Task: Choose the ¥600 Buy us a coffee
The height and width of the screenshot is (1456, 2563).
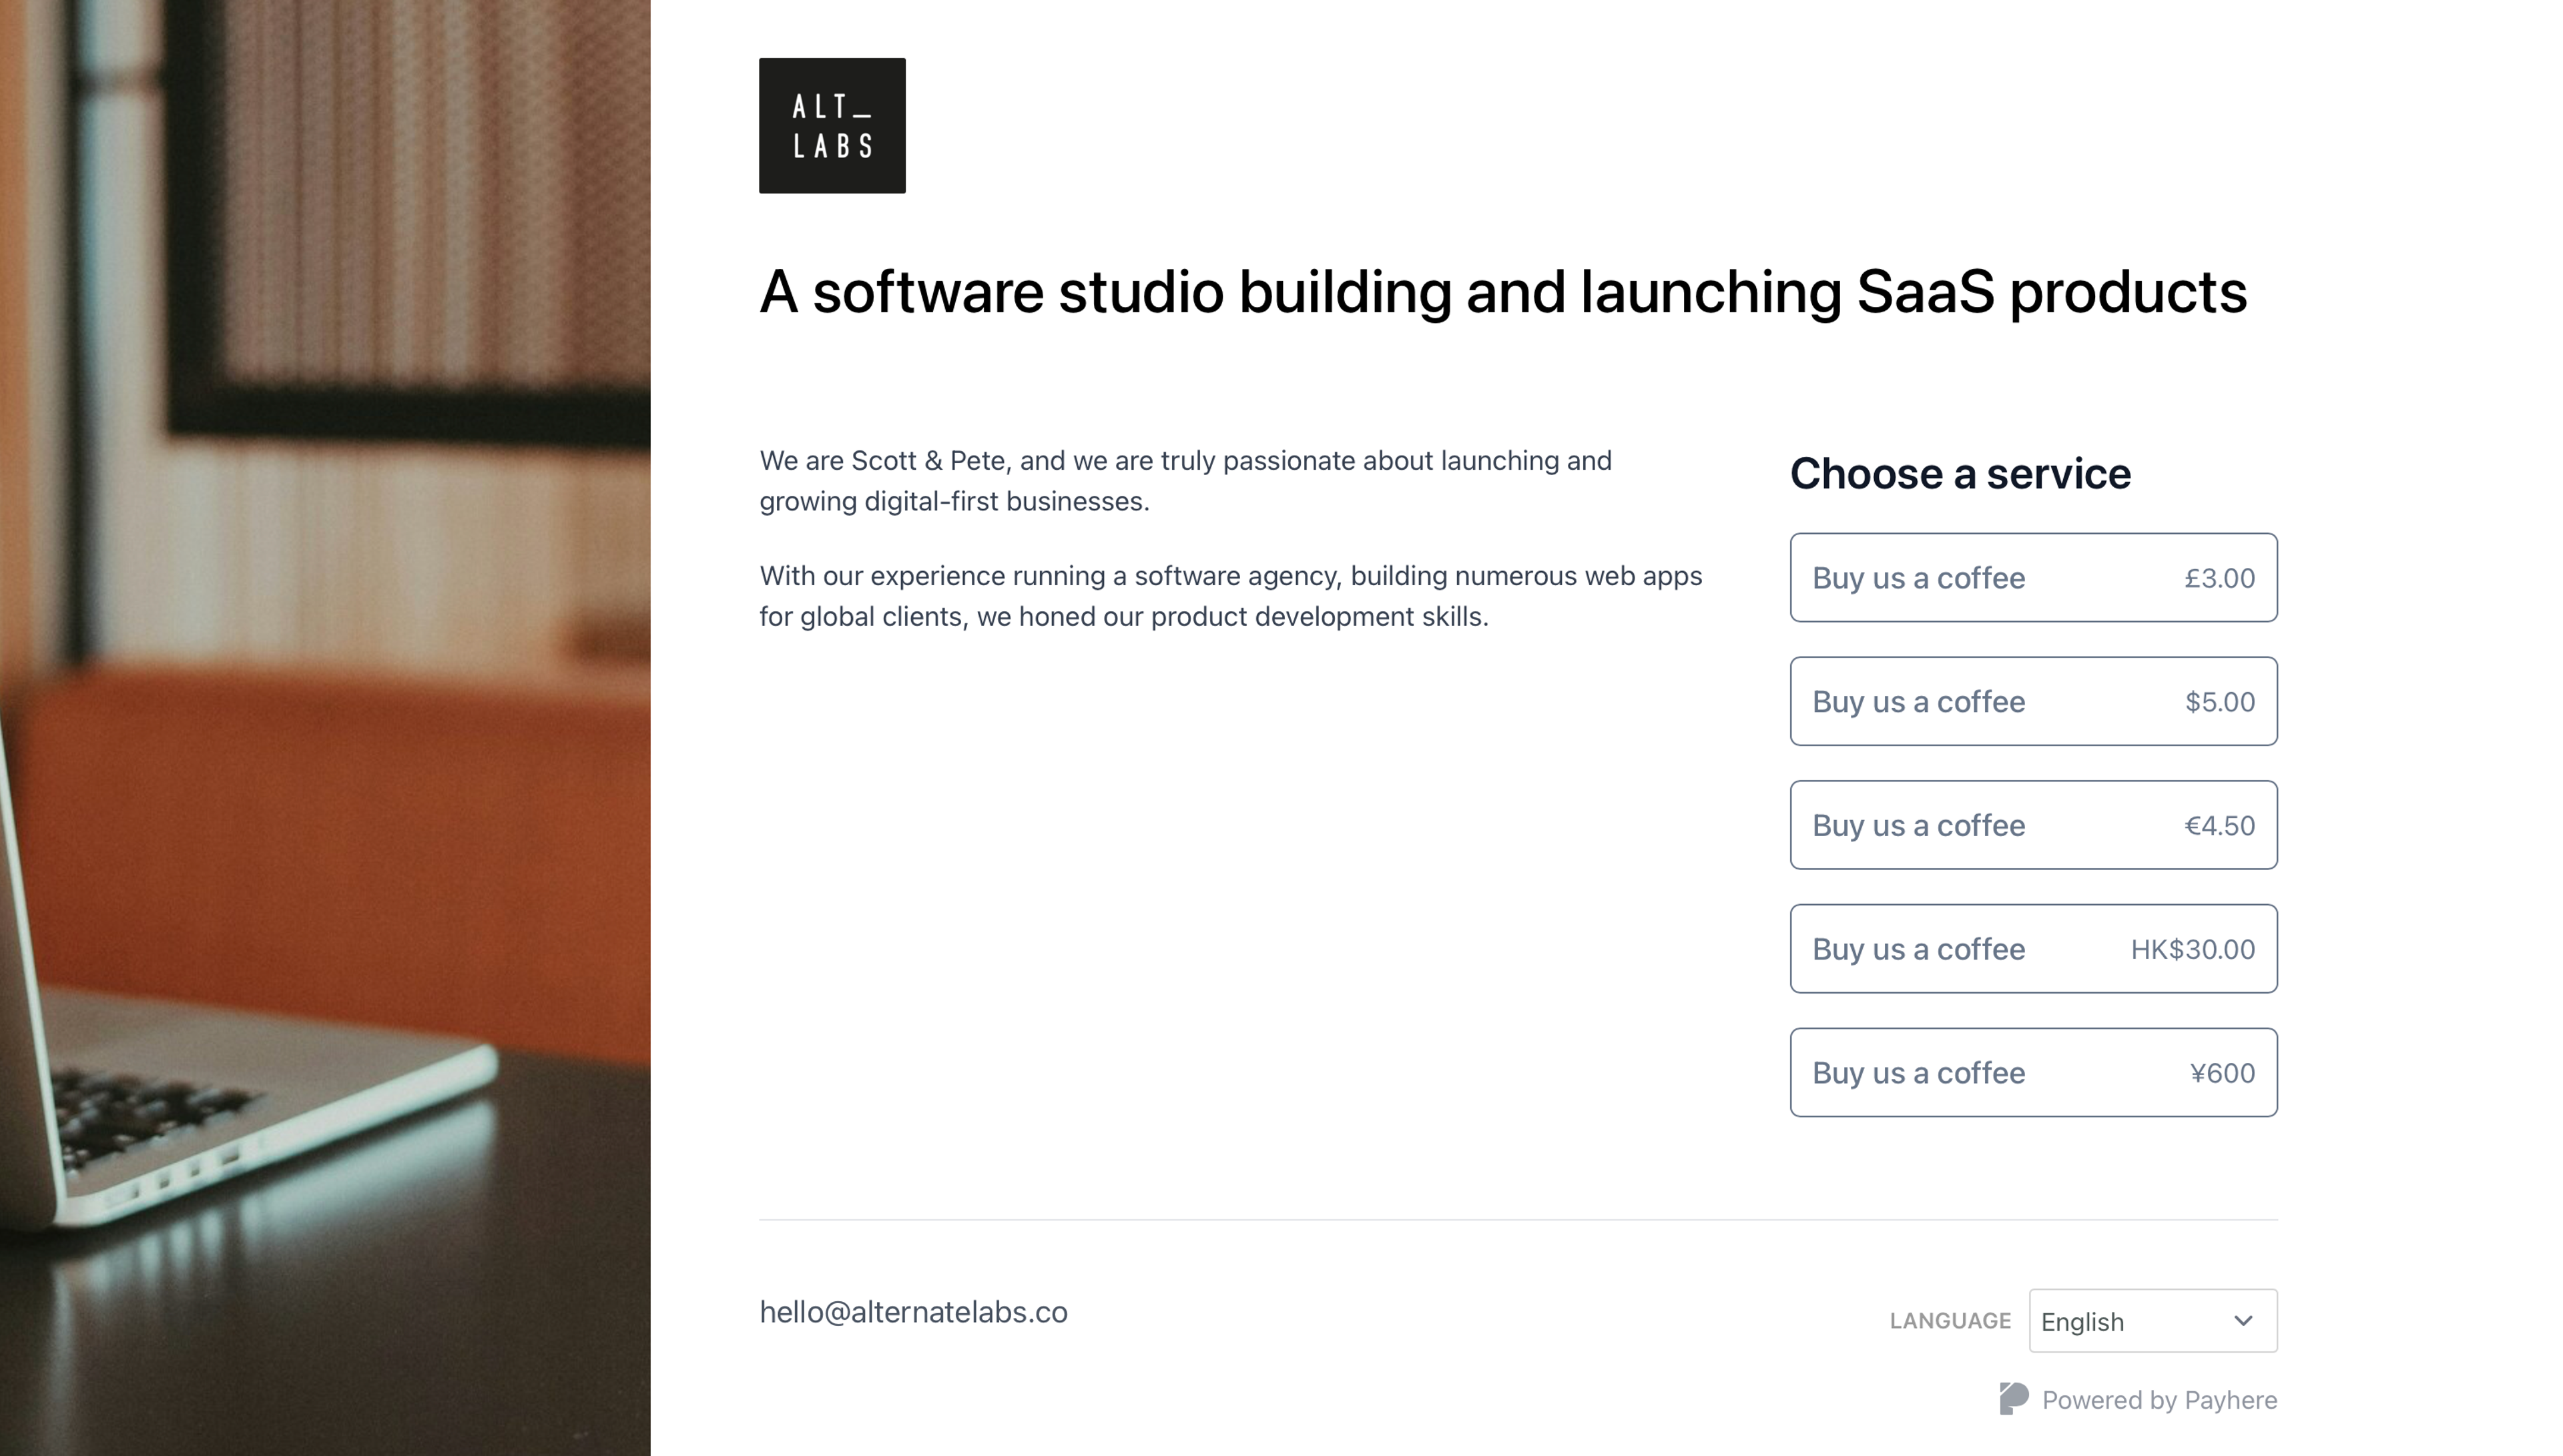Action: point(2033,1073)
